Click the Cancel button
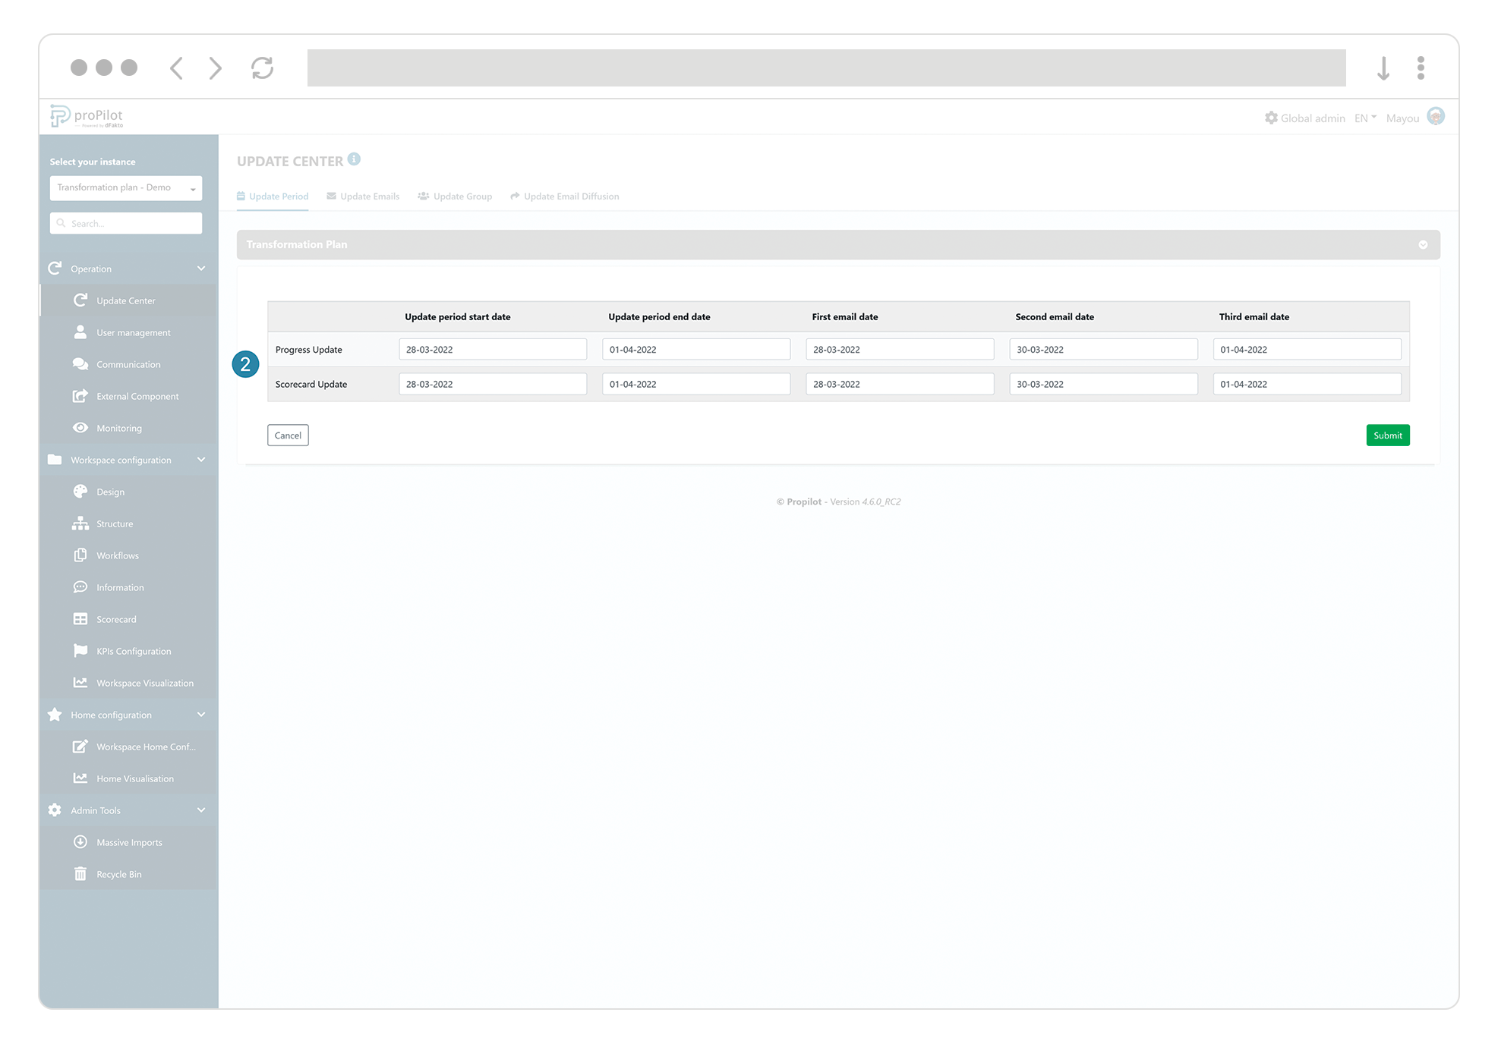Screen dimensions: 1498x1050 click(x=288, y=435)
